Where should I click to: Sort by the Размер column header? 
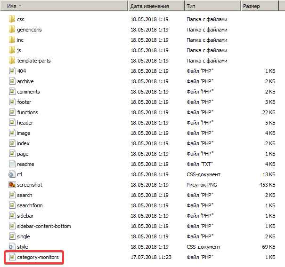tap(260, 6)
